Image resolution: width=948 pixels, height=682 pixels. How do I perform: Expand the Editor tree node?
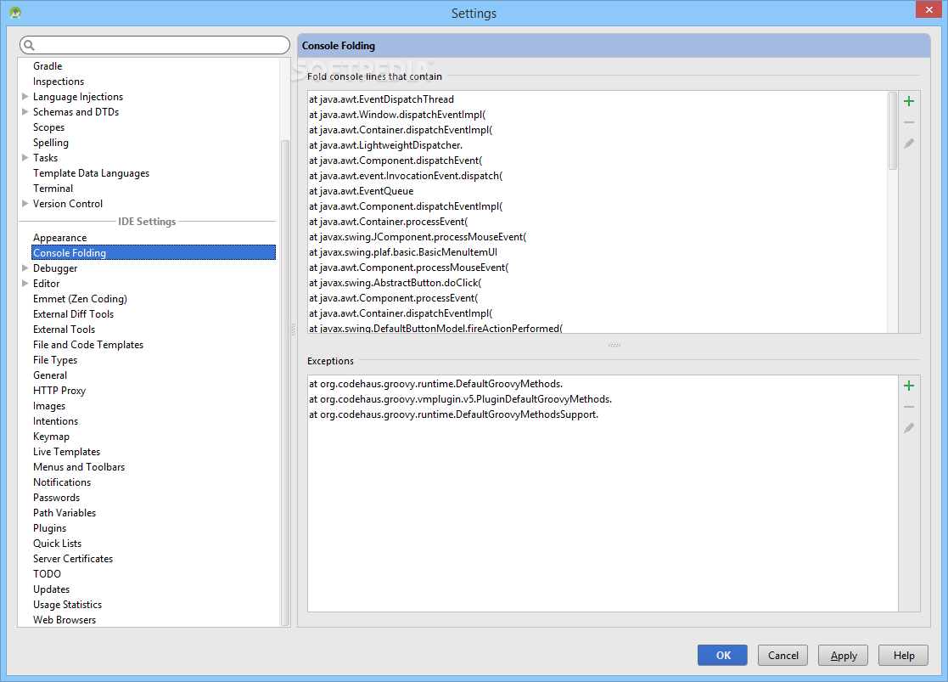pyautogui.click(x=25, y=283)
